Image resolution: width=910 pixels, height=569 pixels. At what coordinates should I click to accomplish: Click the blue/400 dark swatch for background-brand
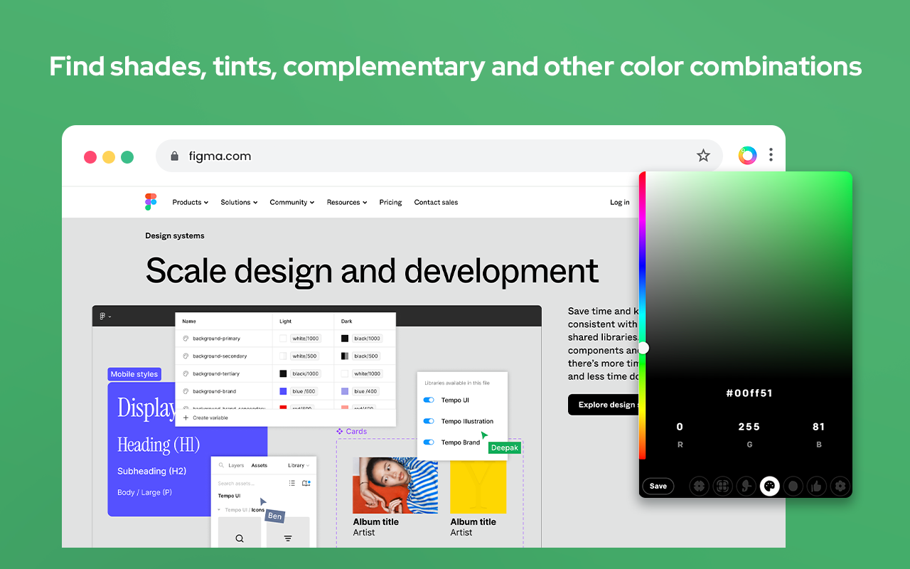click(345, 391)
